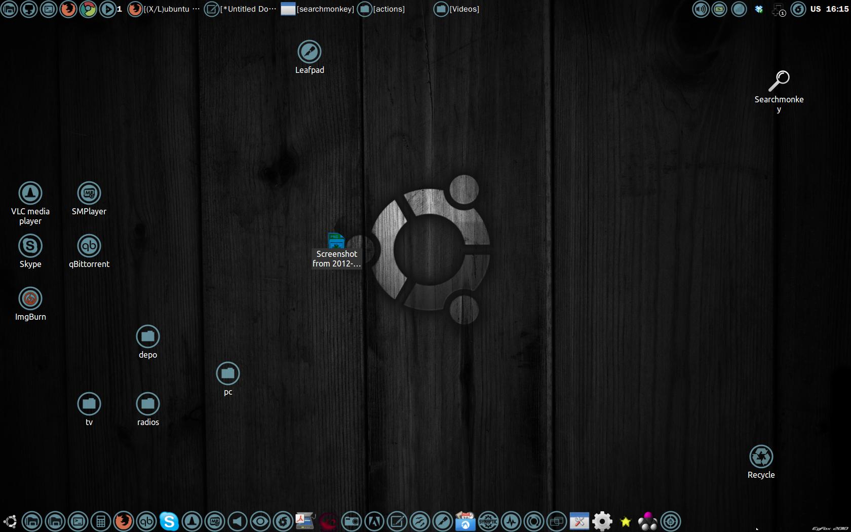851x532 pixels.
Task: Start qBittorrent from the desktop
Action: click(89, 246)
